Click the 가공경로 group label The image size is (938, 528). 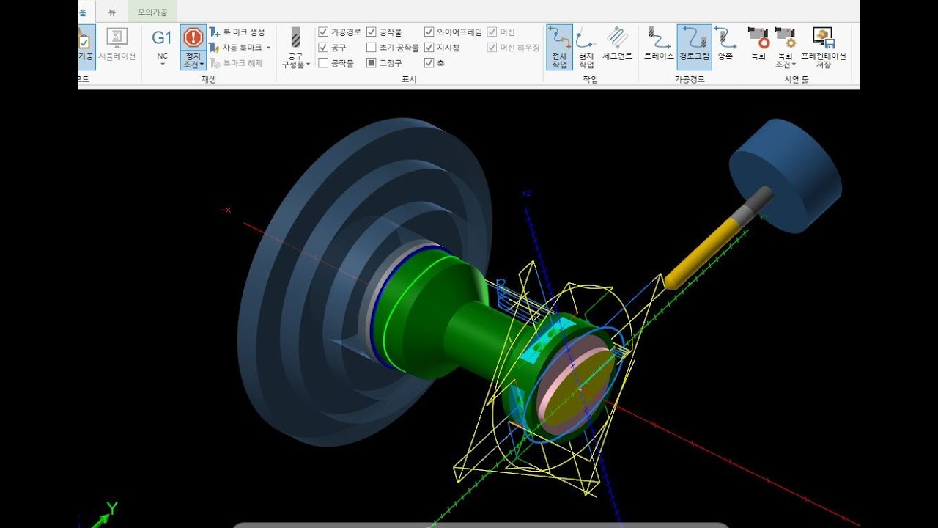[x=690, y=79]
